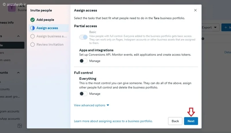Click the empty Assign business assets step circle
The height and width of the screenshot is (133, 231).
tap(32, 36)
